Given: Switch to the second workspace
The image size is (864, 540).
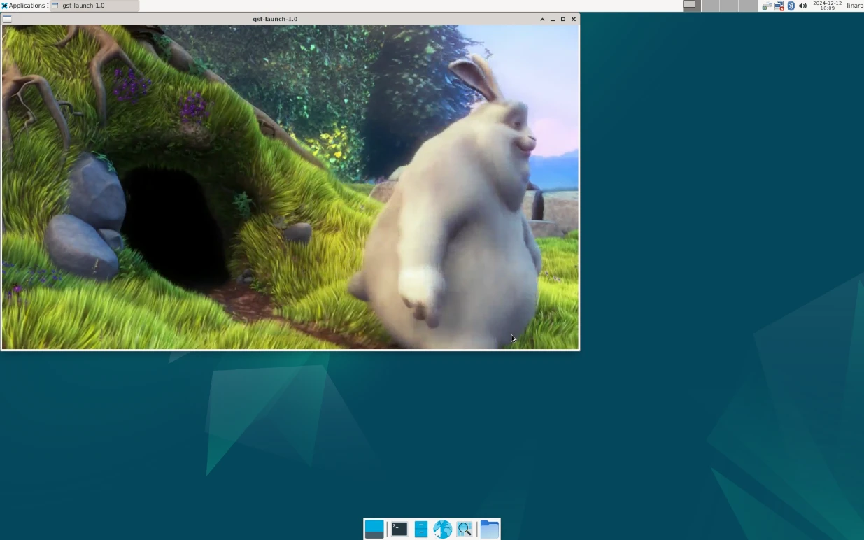Looking at the screenshot, I should pos(710,6).
